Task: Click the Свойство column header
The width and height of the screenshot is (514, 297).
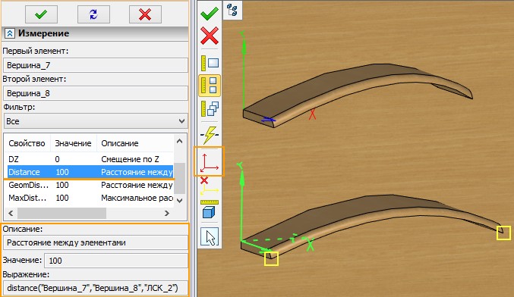Action: [27, 143]
